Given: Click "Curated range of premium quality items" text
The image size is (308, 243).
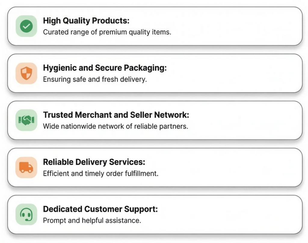Looking at the screenshot, I should 107,32.
